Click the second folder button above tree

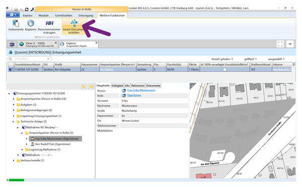pyautogui.click(x=91, y=86)
